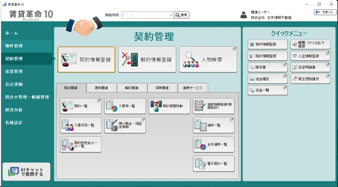Open 預り敷金・保証金情報 tile
Screen dimensions: 338x187
point(125,125)
